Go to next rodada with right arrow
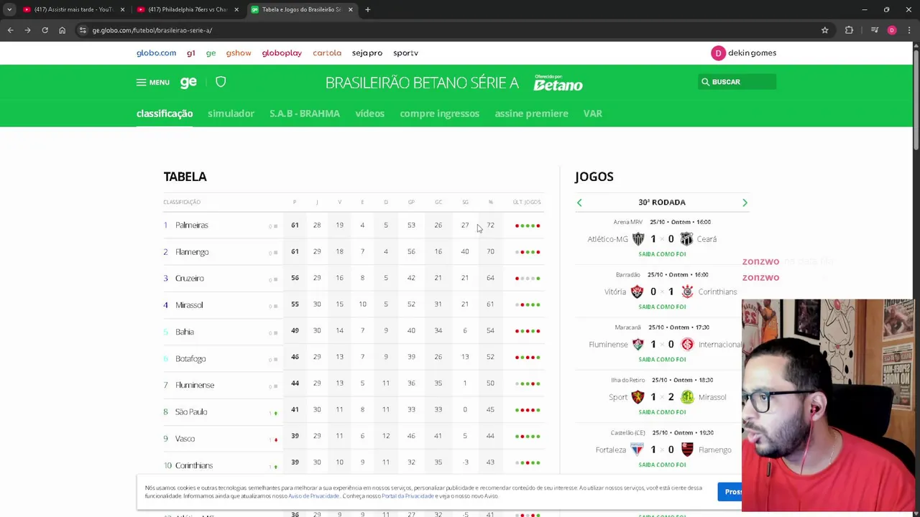Screen dimensions: 920x517 click(745, 202)
